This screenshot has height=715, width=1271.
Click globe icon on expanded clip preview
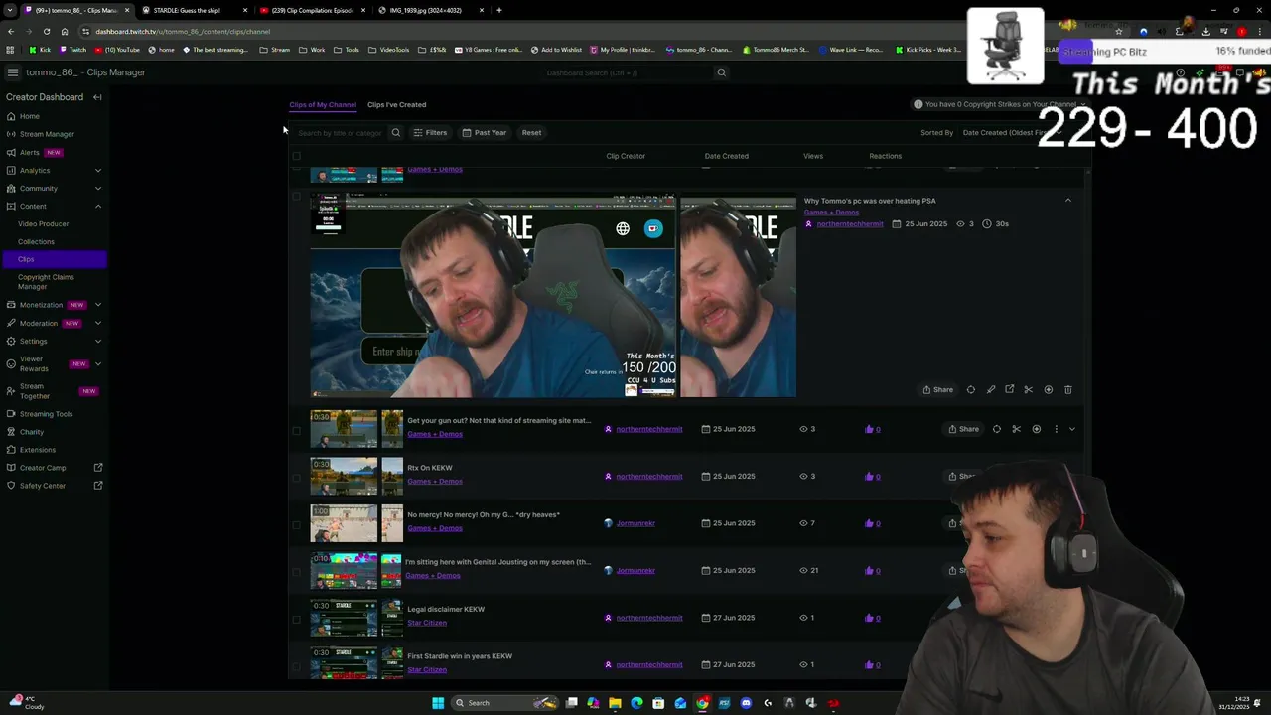[x=623, y=228]
